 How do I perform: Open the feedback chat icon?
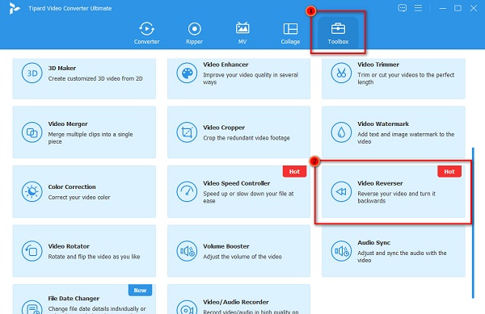402,8
